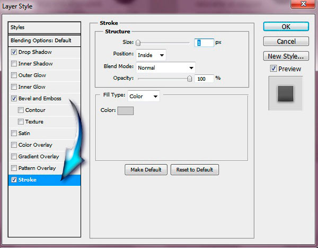Image resolution: width=318 pixels, height=248 pixels.
Task: Confirm with the OK button
Action: point(286,27)
